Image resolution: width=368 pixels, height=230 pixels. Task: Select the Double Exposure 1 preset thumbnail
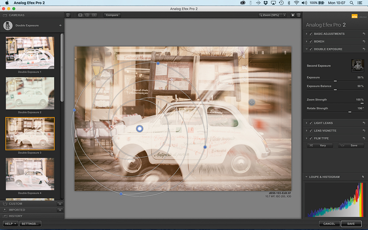(30, 53)
